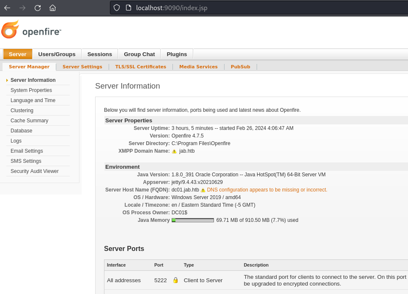Click port number 5222 cell
The image size is (408, 294).
[x=160, y=280]
